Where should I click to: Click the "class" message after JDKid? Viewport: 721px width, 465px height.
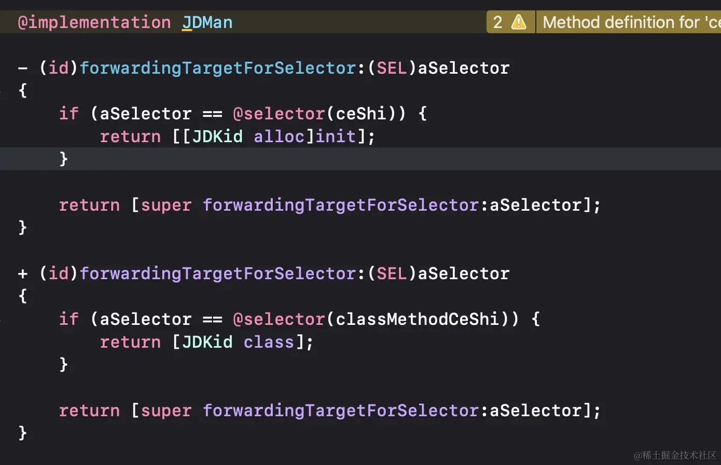[x=269, y=341]
